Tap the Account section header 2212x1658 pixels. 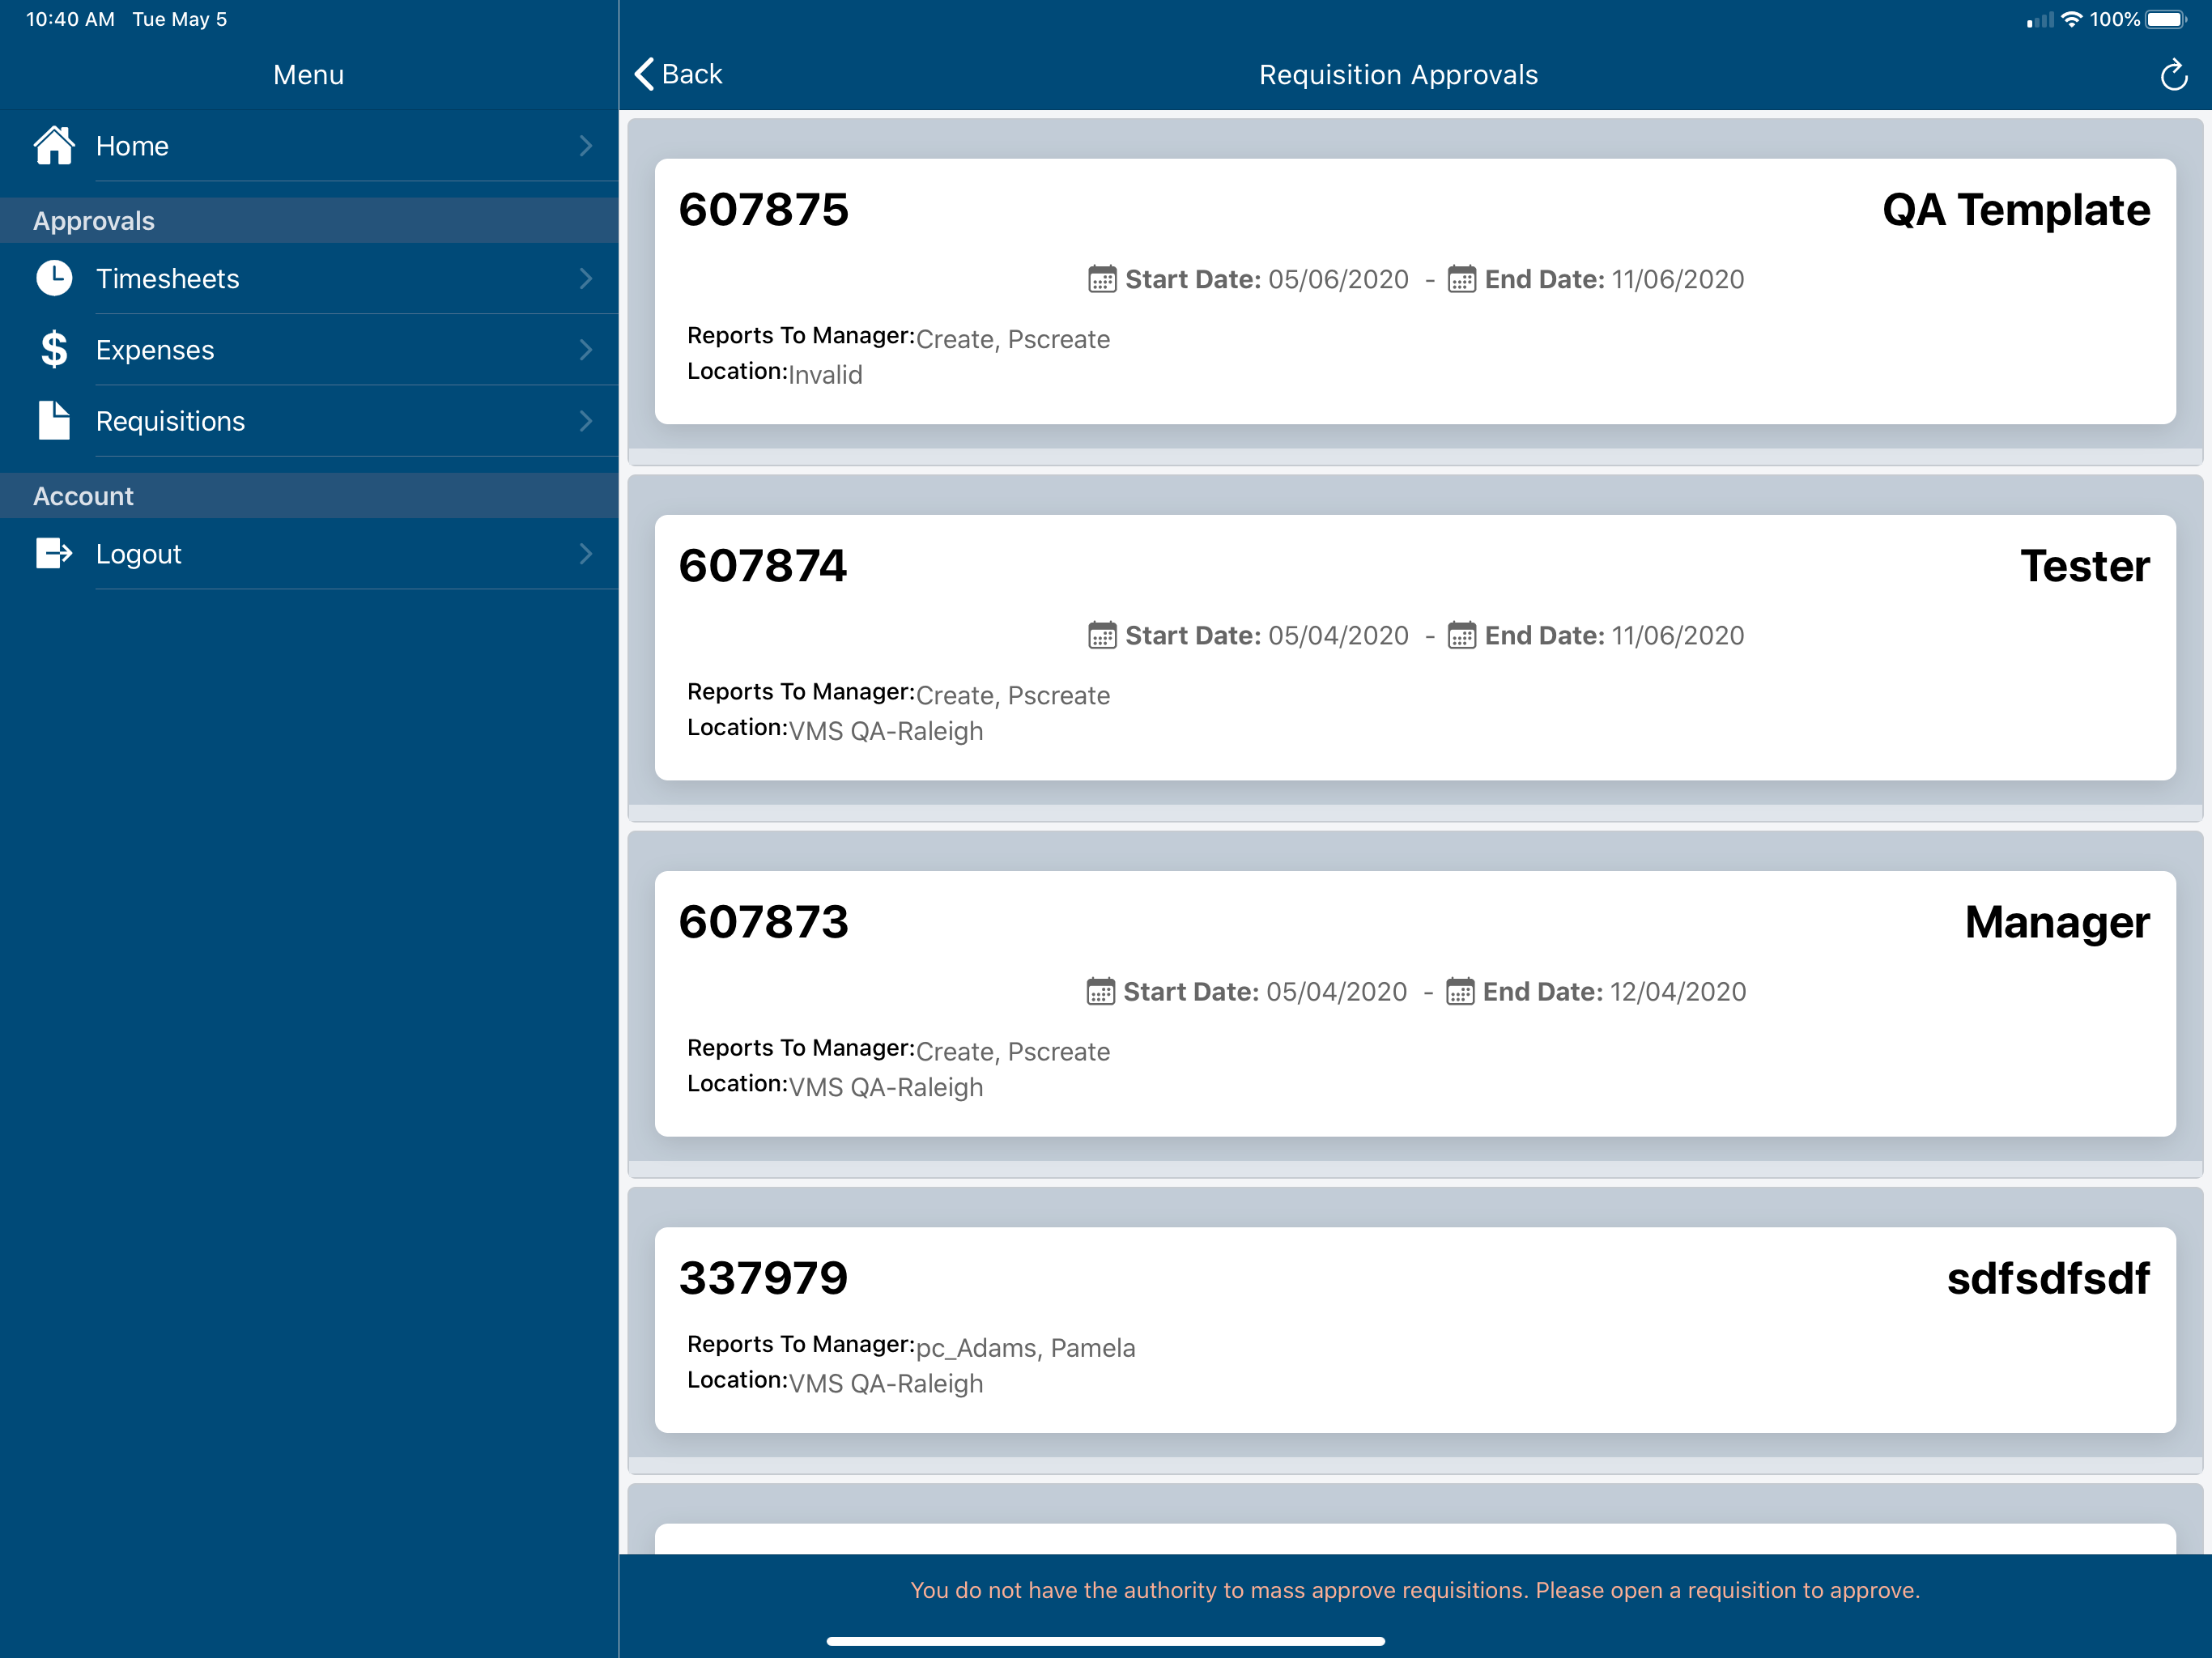pos(309,495)
